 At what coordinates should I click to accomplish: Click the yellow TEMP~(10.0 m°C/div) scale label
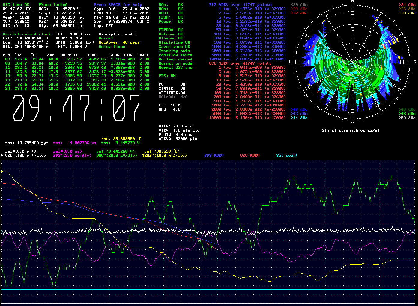pos(164,156)
